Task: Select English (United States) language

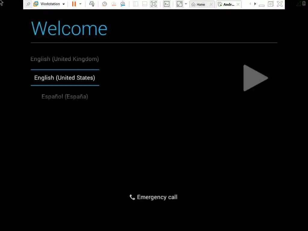Action: point(65,78)
